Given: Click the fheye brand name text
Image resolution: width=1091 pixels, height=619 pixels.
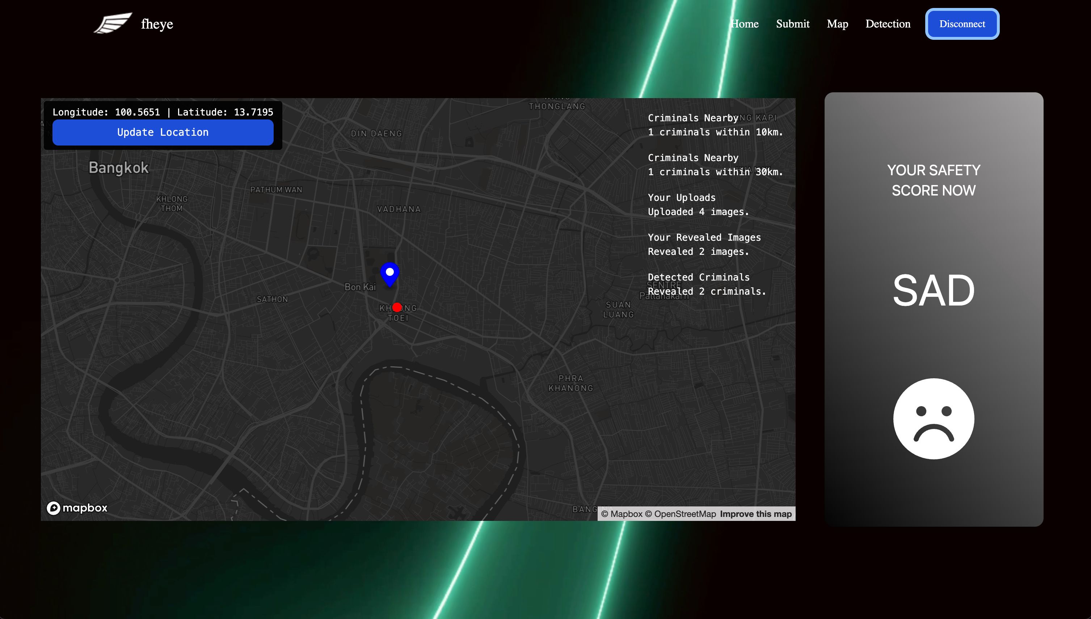Looking at the screenshot, I should click(x=157, y=24).
